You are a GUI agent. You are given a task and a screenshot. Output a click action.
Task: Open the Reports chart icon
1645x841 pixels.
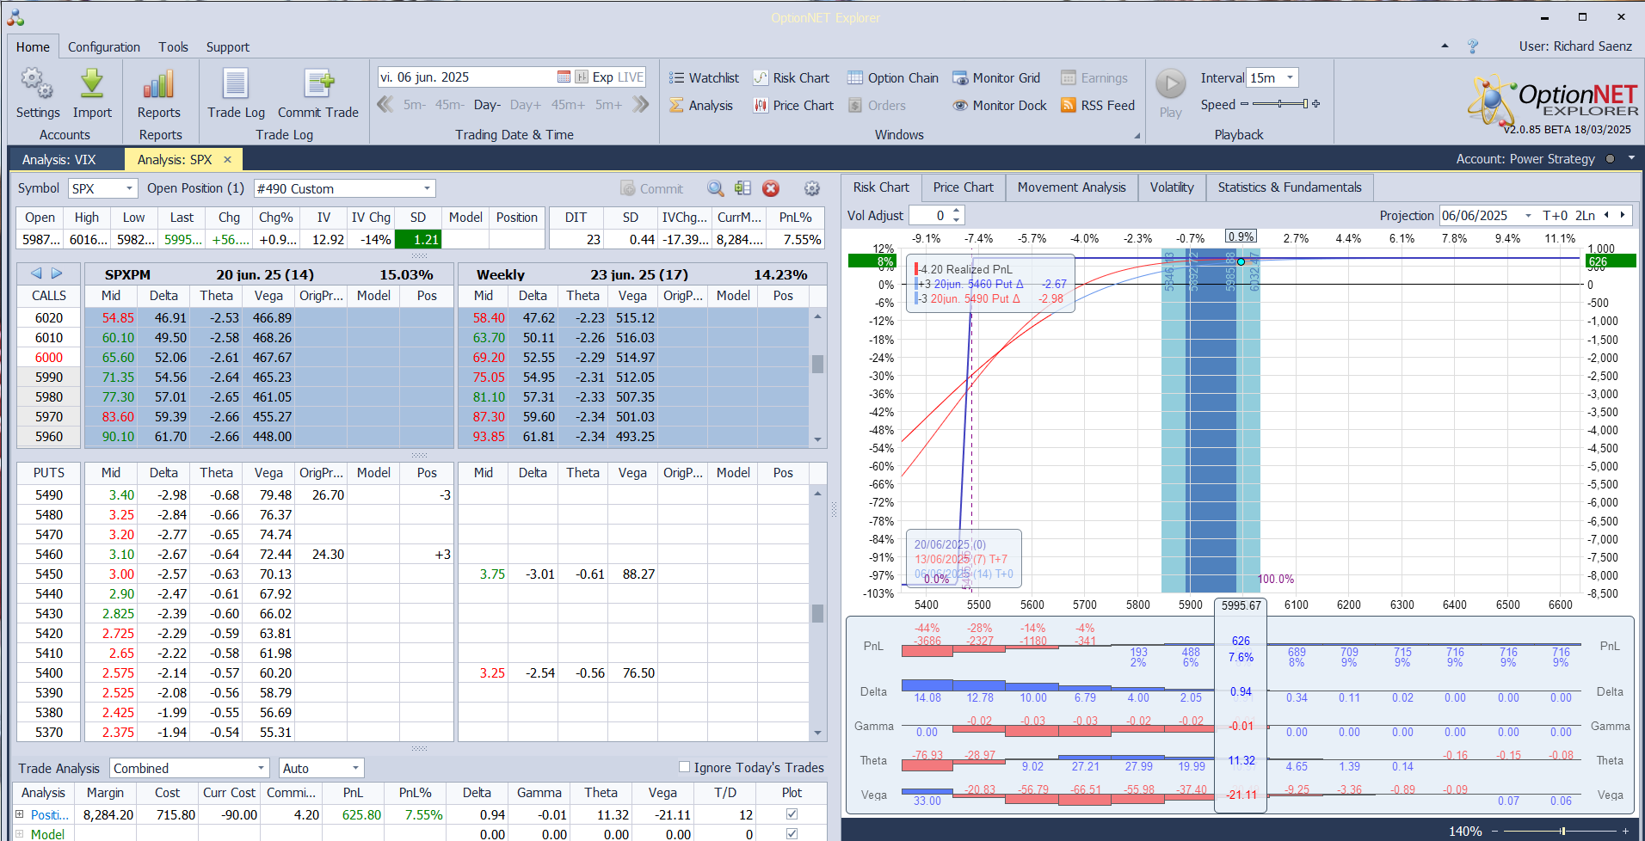click(159, 84)
